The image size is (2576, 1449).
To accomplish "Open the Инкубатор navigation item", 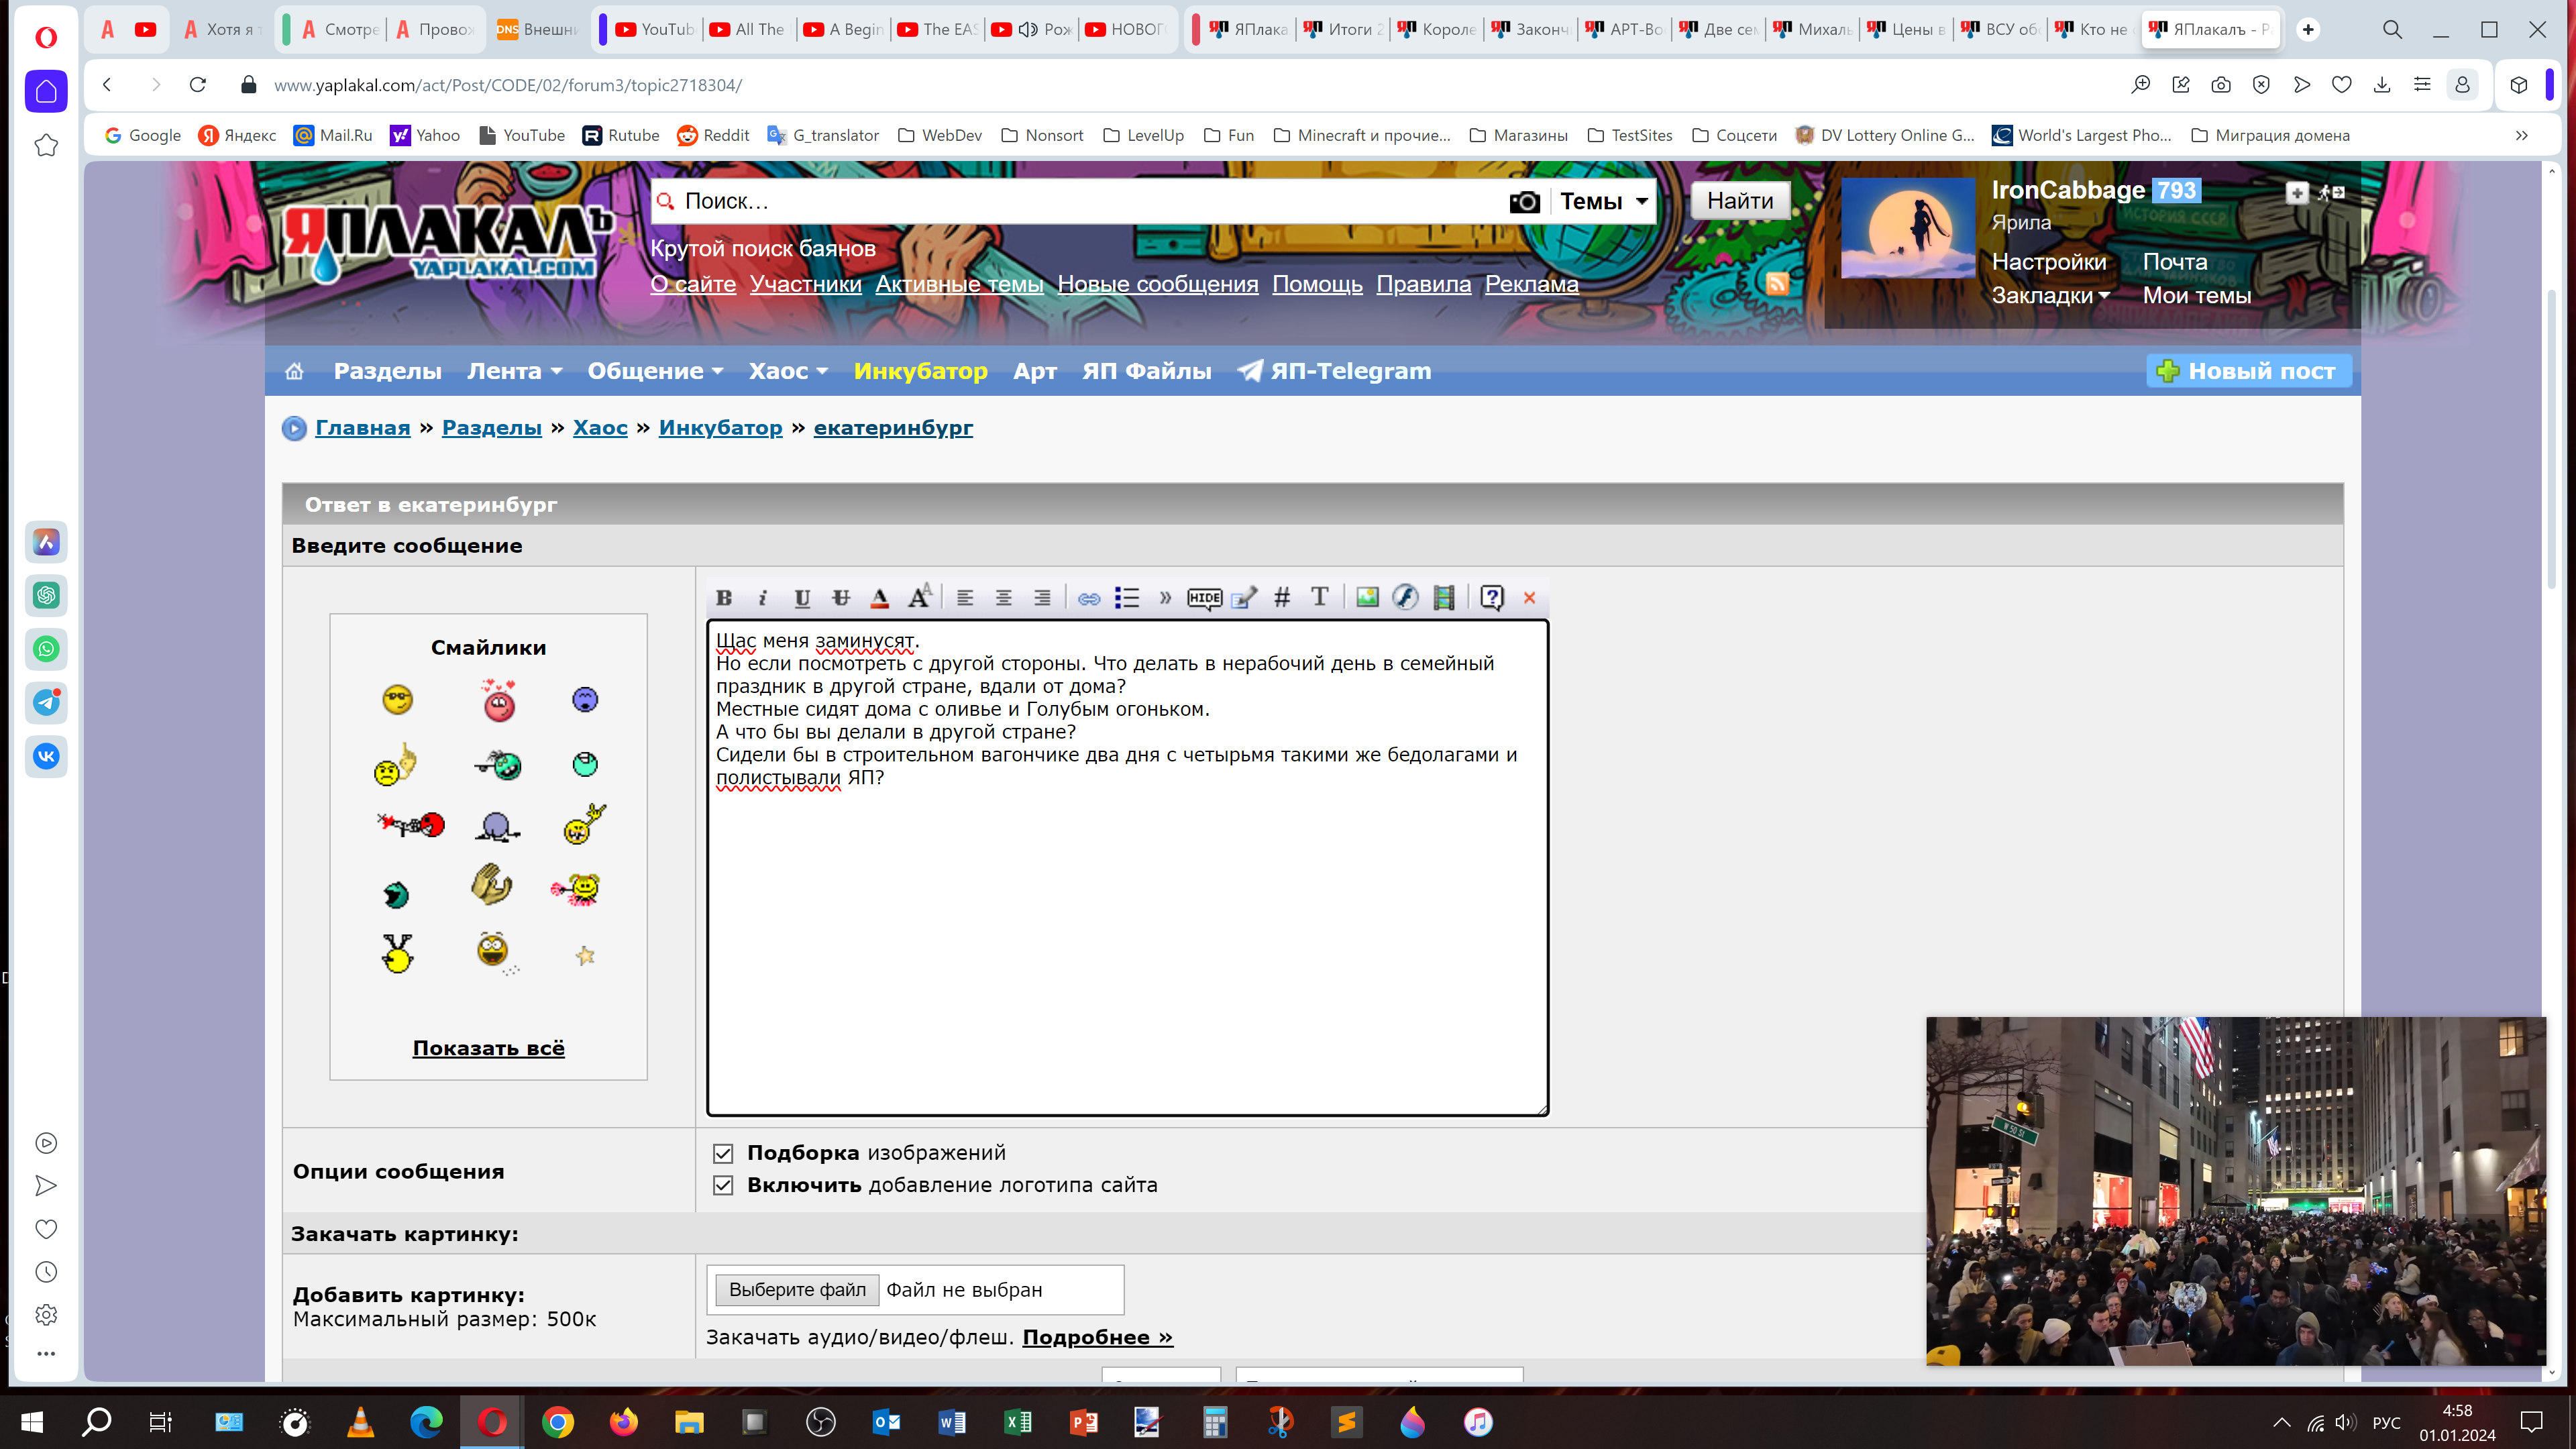I will pyautogui.click(x=920, y=371).
